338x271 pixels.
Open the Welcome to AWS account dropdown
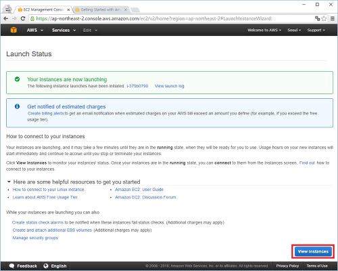pos(264,30)
